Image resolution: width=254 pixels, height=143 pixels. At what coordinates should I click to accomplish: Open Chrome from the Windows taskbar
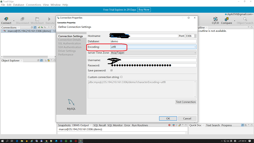click(x=46, y=141)
